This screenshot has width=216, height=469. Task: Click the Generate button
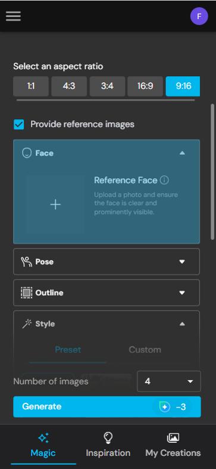pyautogui.click(x=107, y=407)
